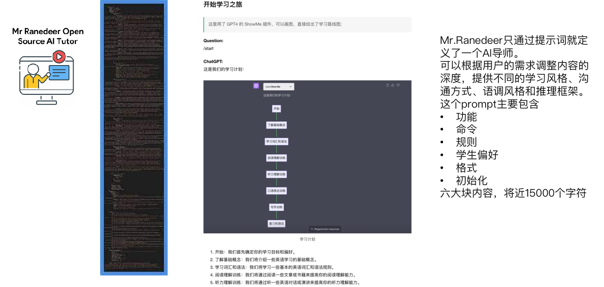Image resolution: width=604 pixels, height=287 pixels.
Task: Click the GPT4 ShowMe plugin note block
Action: click(307, 24)
